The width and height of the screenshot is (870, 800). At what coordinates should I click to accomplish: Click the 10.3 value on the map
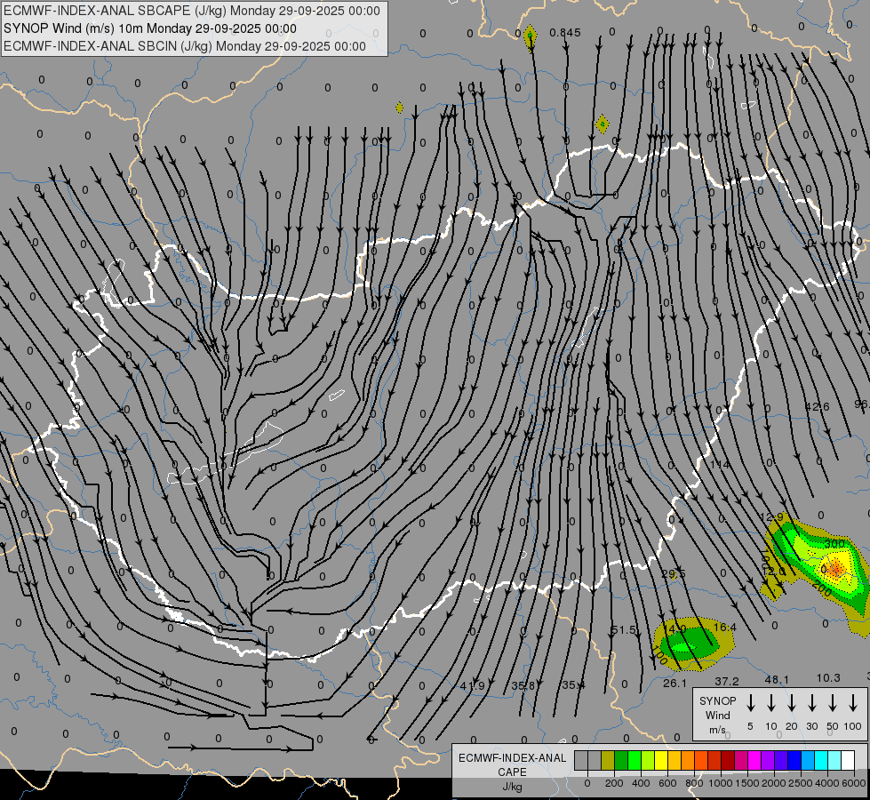[828, 678]
